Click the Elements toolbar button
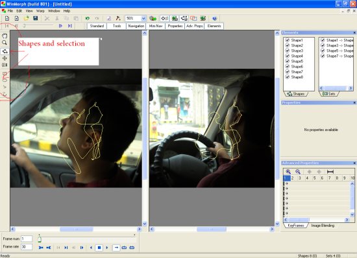 tap(214, 26)
